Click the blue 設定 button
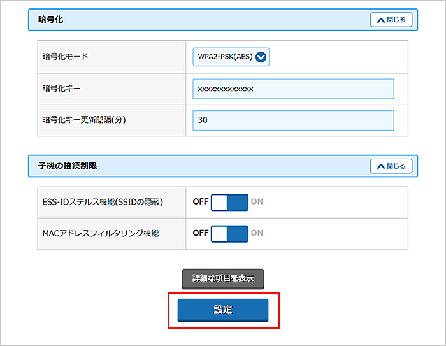The width and height of the screenshot is (446, 346). (223, 310)
